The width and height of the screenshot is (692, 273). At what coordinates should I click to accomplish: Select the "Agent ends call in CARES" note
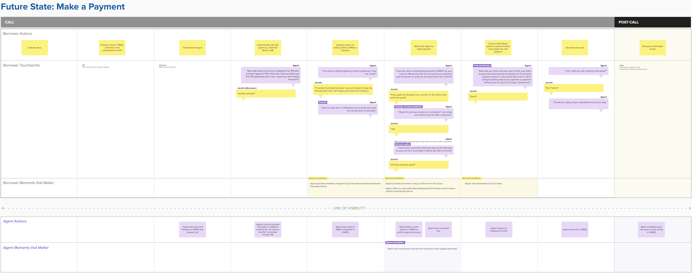point(575,229)
